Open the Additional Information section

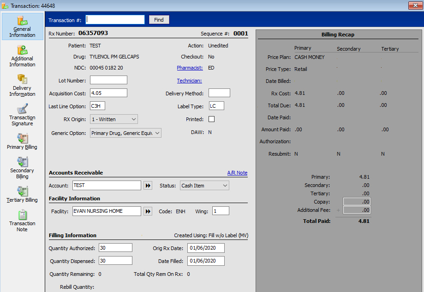click(x=22, y=56)
